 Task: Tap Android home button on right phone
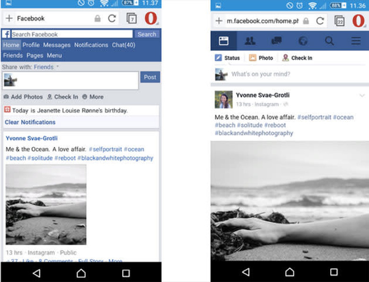pos(290,272)
